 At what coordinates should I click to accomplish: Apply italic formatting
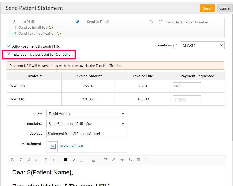click(21, 160)
